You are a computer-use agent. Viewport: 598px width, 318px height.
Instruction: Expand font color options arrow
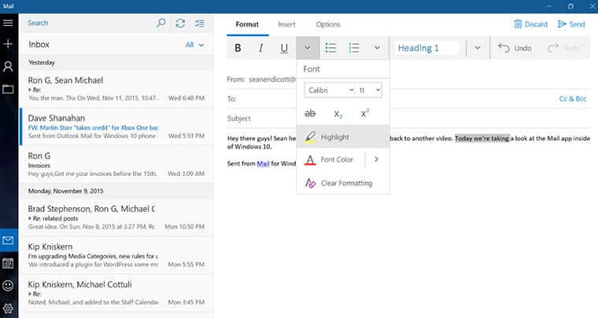point(376,159)
